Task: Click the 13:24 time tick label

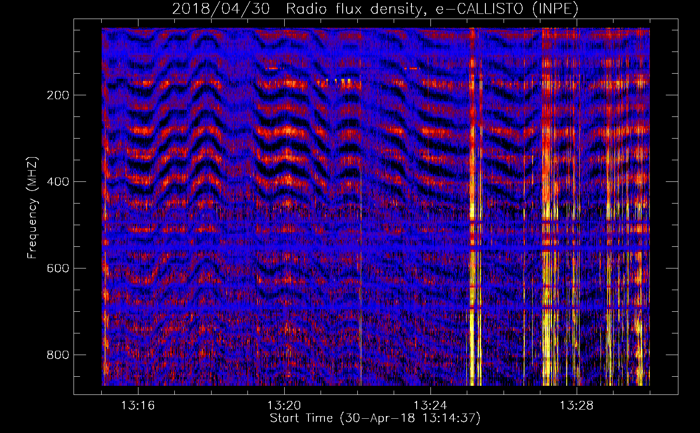Action: (x=430, y=405)
